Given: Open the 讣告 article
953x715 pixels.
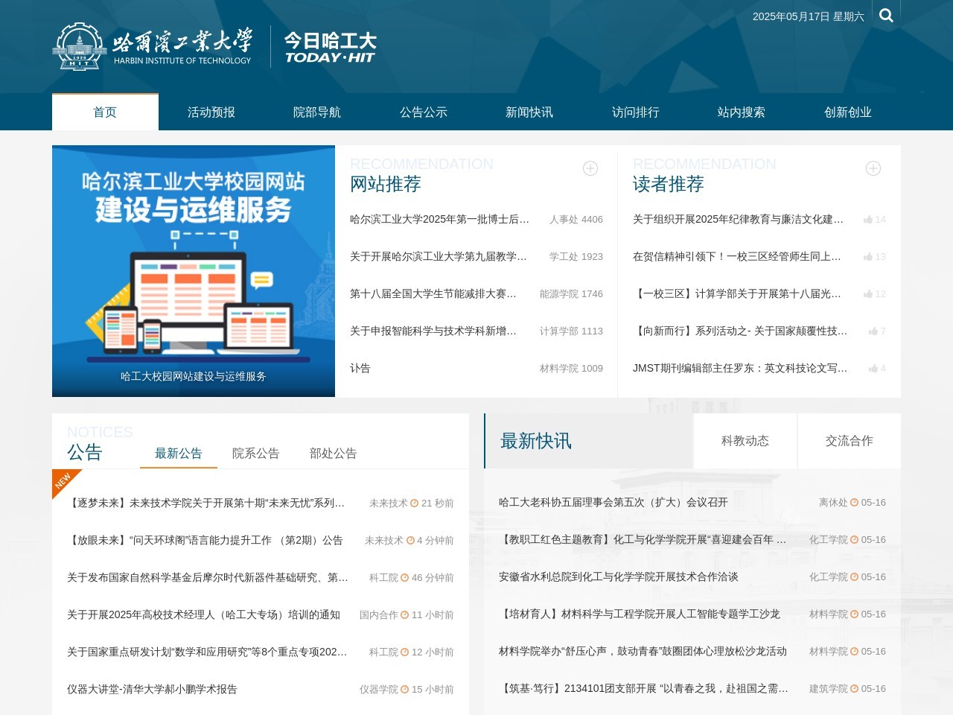Looking at the screenshot, I should pyautogui.click(x=360, y=369).
